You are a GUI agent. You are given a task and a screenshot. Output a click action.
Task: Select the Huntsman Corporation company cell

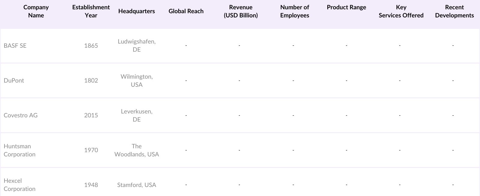click(19, 150)
